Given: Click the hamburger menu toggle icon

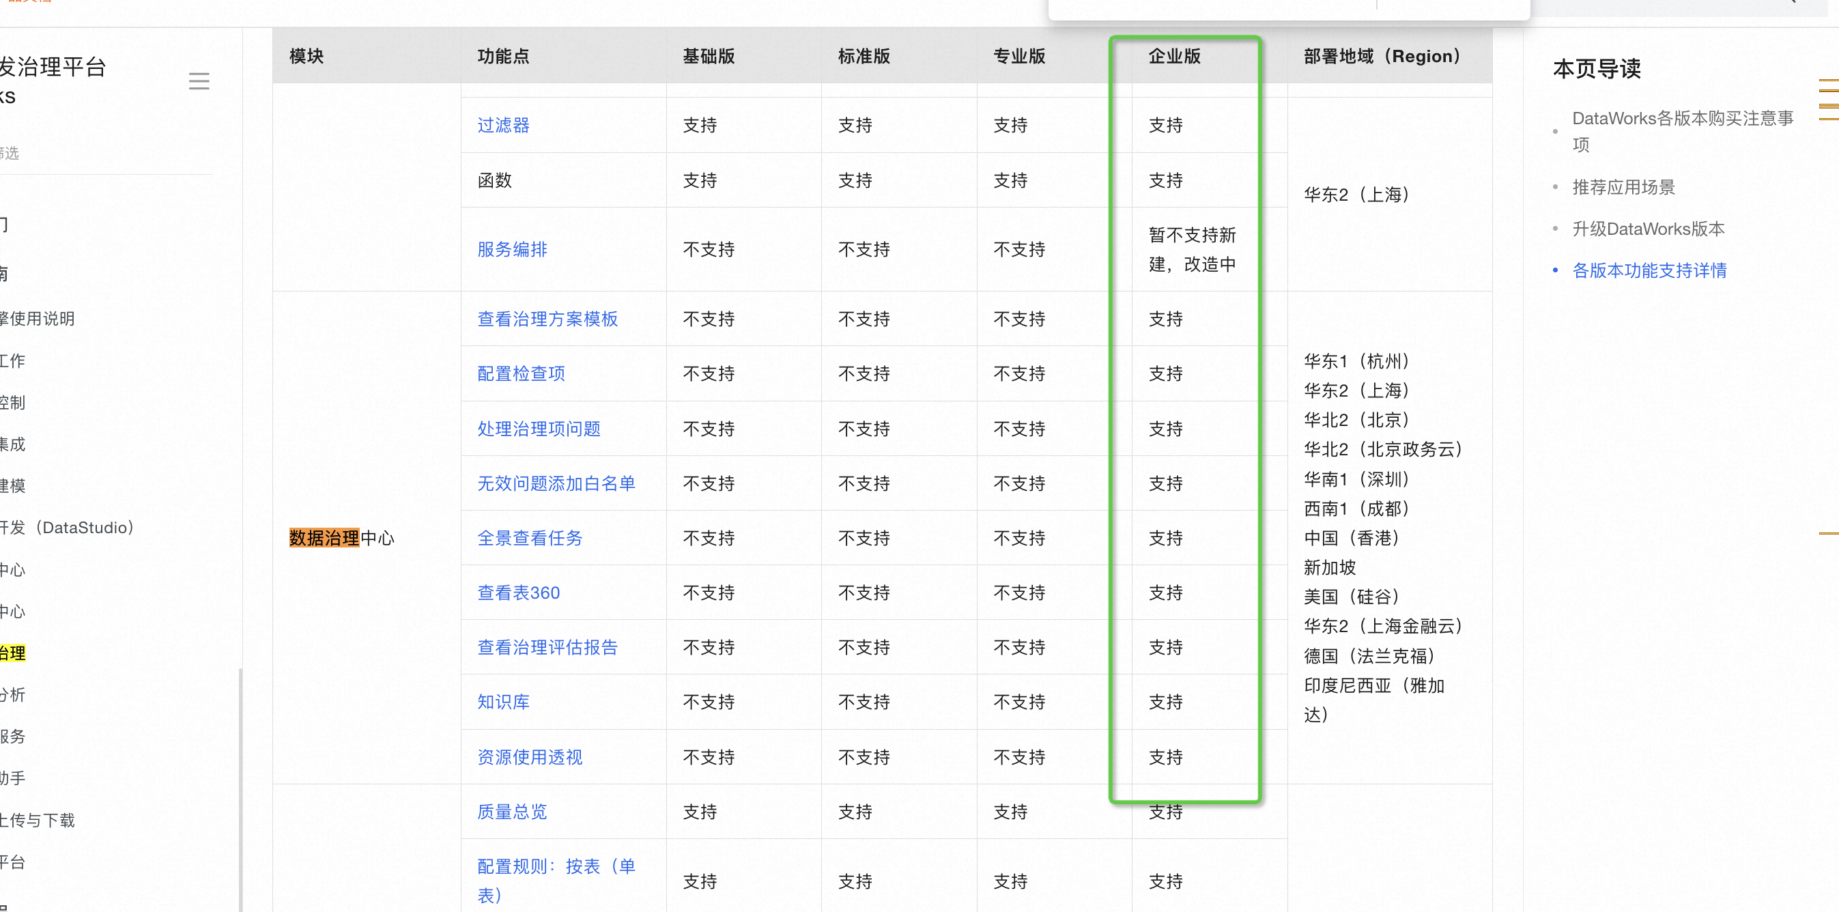Looking at the screenshot, I should (x=199, y=81).
